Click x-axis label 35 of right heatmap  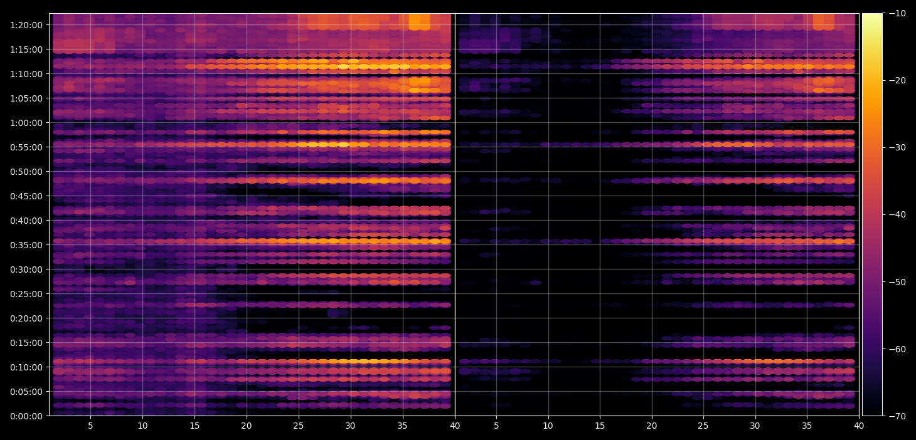click(x=807, y=426)
